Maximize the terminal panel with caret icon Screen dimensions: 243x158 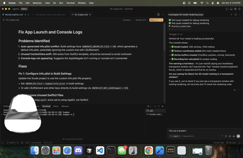coord(159,106)
